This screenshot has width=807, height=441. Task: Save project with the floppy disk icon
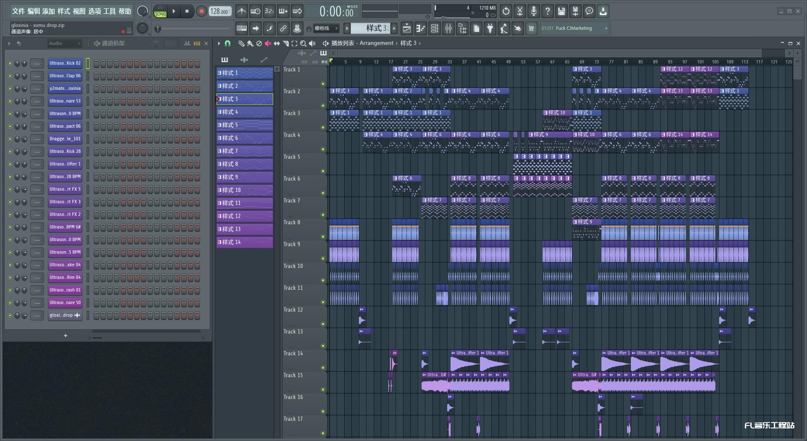click(562, 11)
